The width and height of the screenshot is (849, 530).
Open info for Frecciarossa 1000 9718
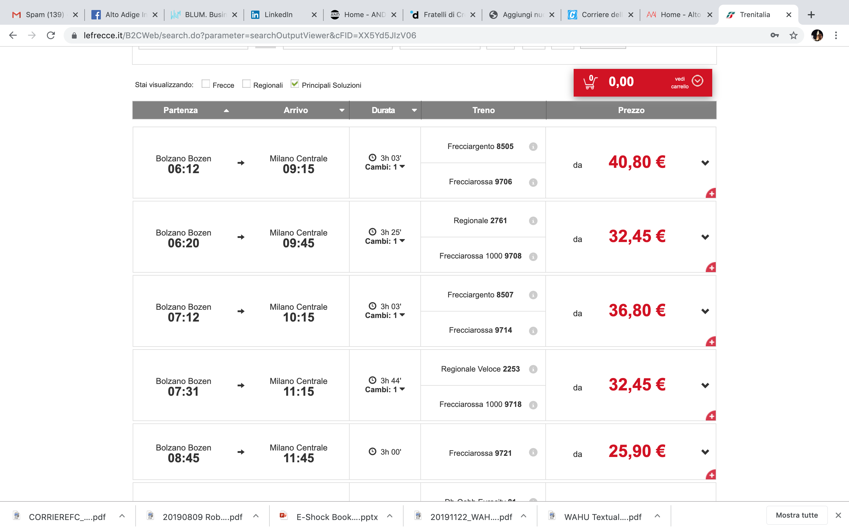point(533,405)
